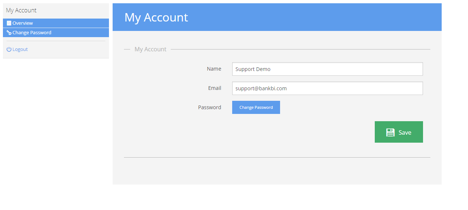This screenshot has height=210, width=468.
Task: Click the grey My Account section legend
Action: [x=150, y=49]
